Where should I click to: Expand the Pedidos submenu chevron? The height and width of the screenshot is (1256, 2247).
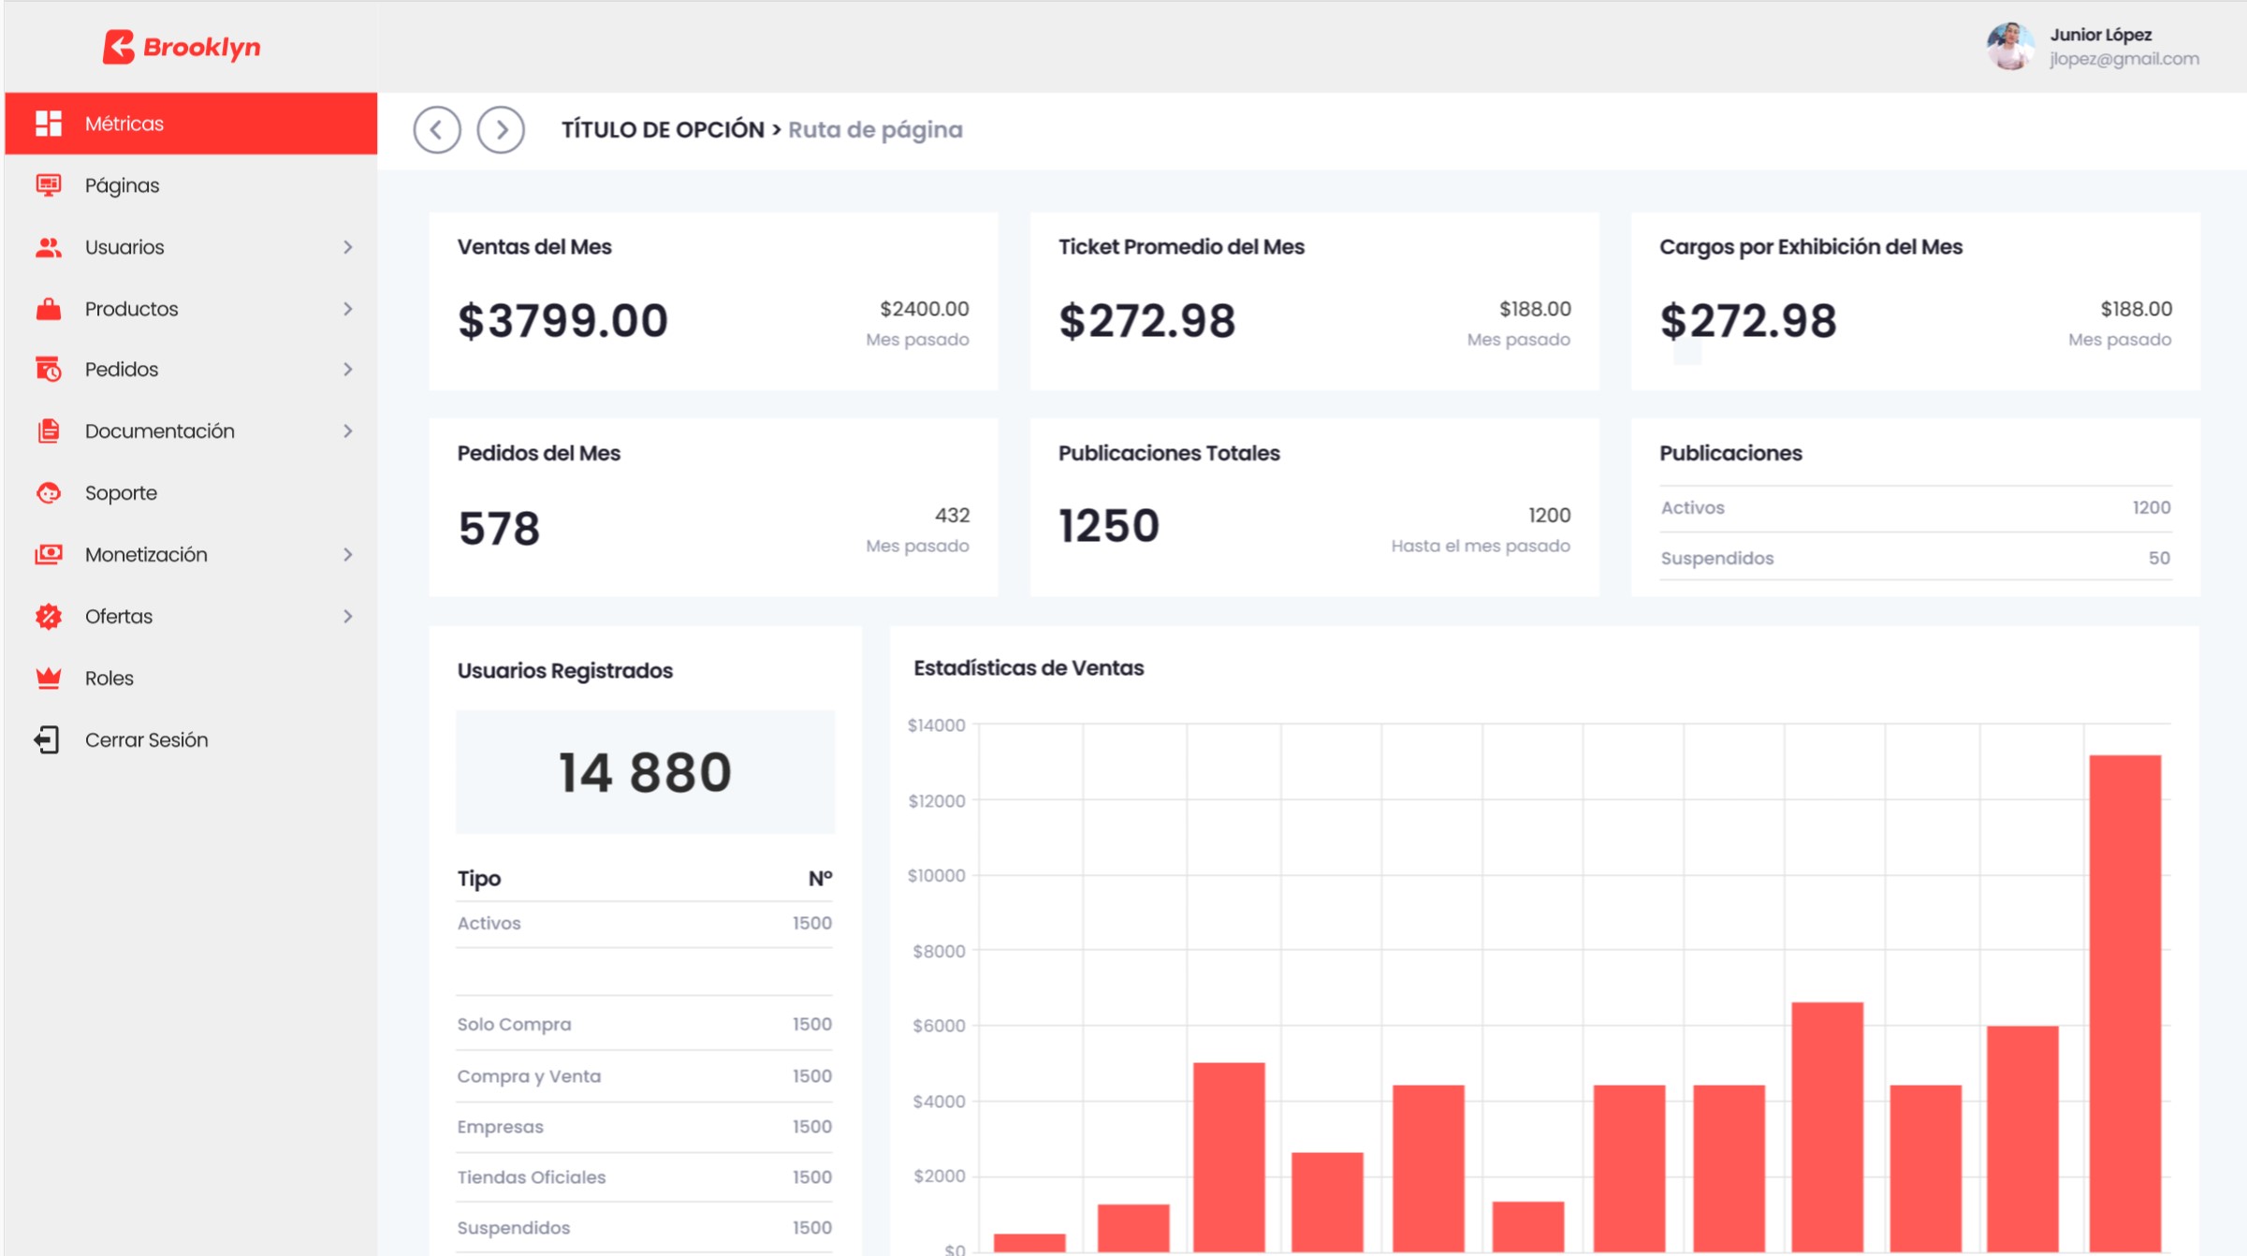point(348,370)
